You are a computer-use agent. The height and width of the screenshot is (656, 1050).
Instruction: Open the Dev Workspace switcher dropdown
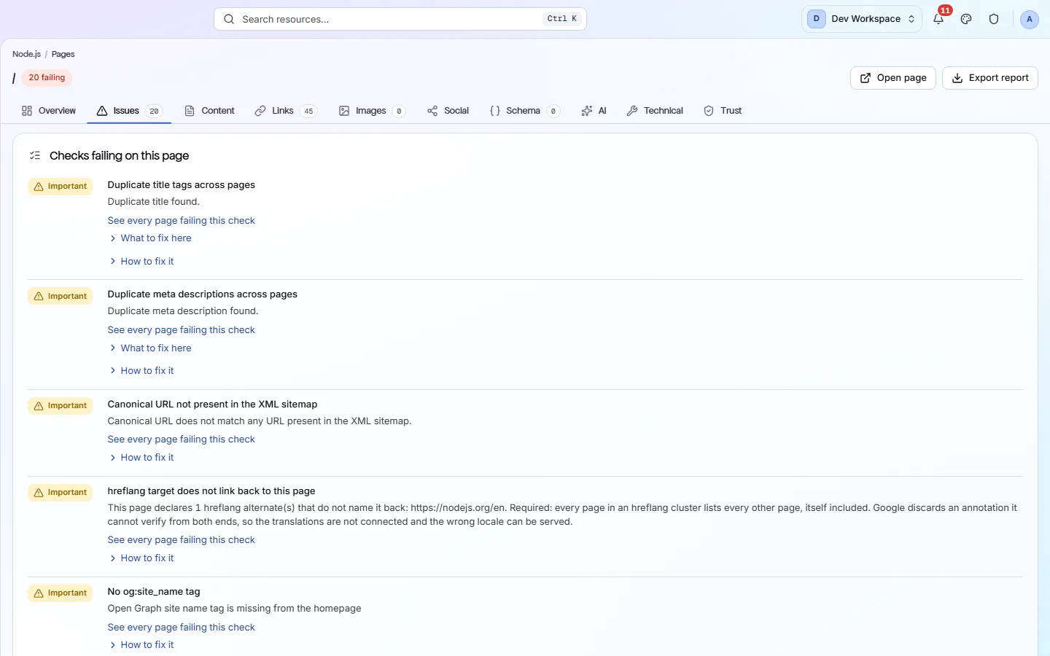(861, 19)
